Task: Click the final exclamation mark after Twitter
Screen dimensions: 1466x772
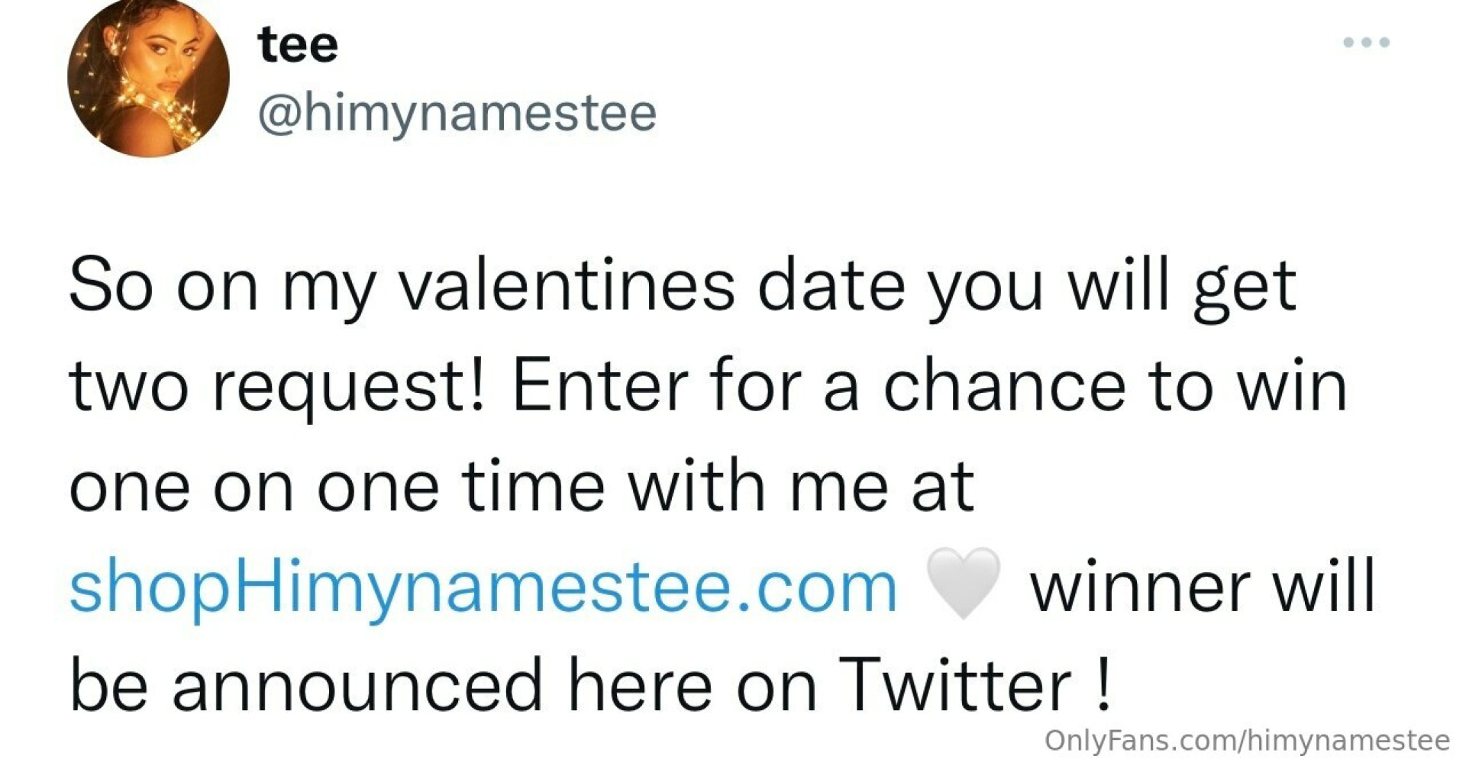Action: click(1102, 684)
